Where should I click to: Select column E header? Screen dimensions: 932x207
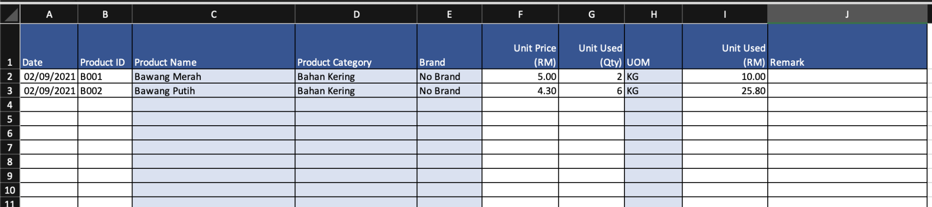[449, 14]
